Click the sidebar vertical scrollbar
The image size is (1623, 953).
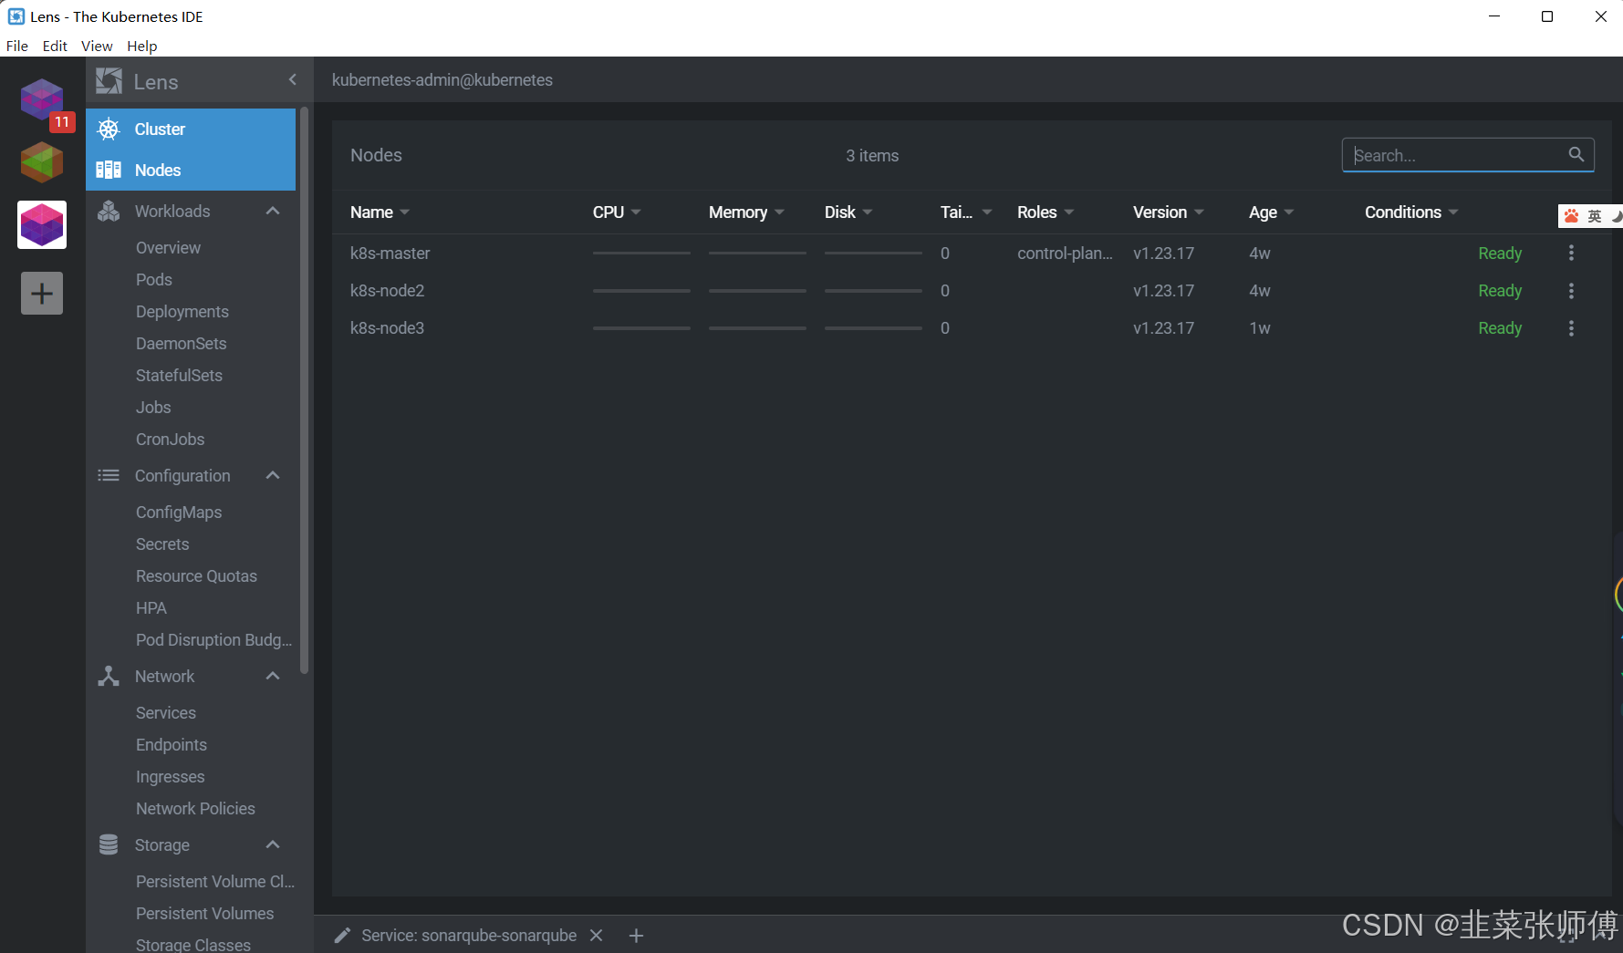pyautogui.click(x=305, y=390)
